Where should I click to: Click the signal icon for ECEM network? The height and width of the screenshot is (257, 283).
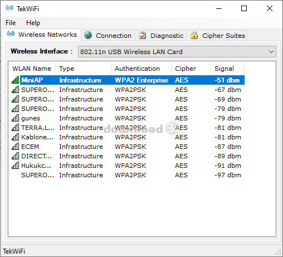click(x=15, y=147)
